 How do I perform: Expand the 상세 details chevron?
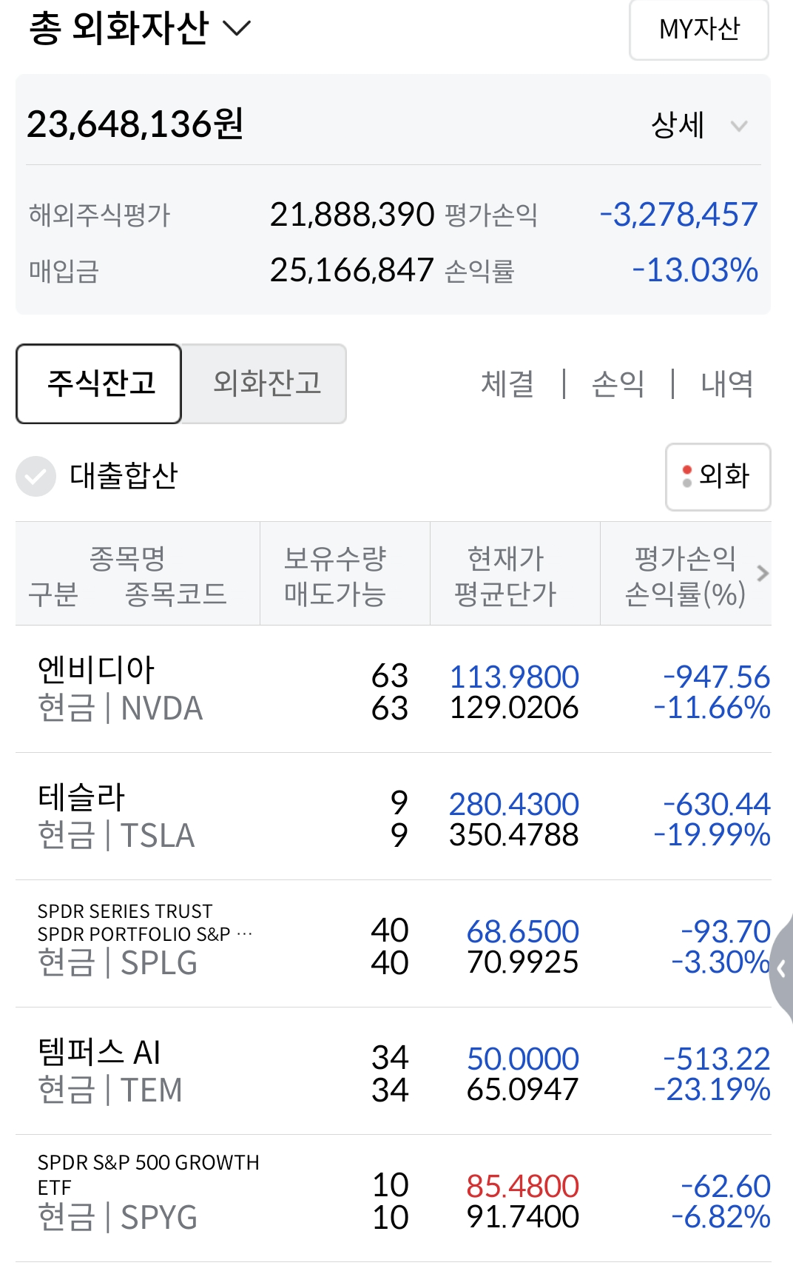738,126
